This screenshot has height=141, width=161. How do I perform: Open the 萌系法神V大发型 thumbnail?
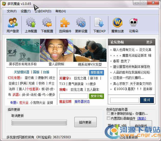point(90,50)
